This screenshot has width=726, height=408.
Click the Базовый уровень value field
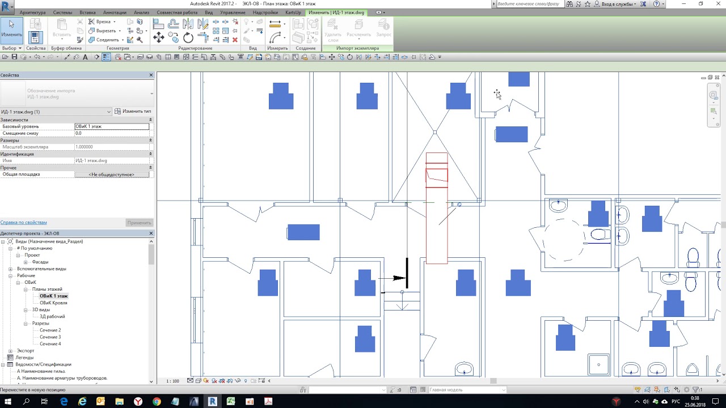(112, 126)
